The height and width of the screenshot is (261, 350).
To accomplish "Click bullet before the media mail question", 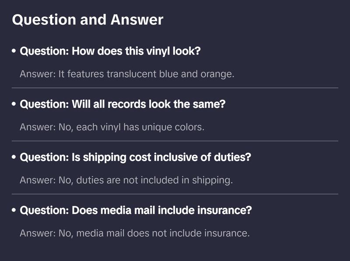I will [x=14, y=211].
